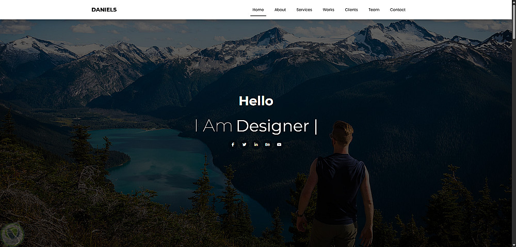The width and height of the screenshot is (516, 247).
Task: Click the man standing in hero image
Action: pos(335,184)
